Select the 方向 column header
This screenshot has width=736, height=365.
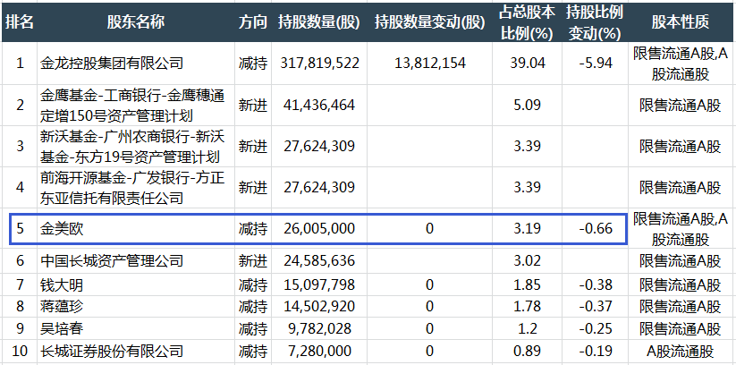click(x=252, y=22)
